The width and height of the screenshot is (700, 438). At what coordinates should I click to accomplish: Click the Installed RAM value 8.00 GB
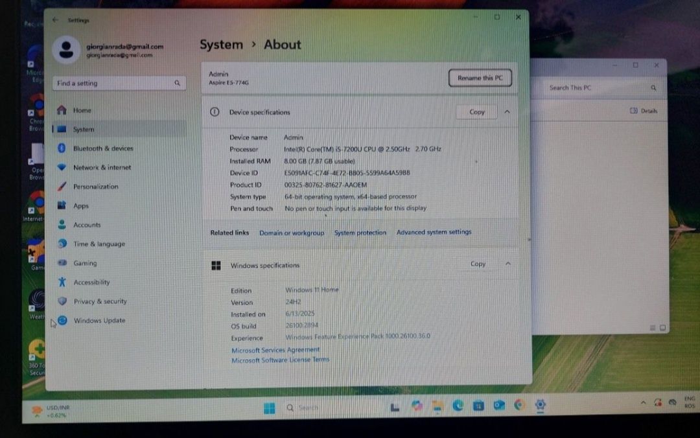(x=319, y=161)
